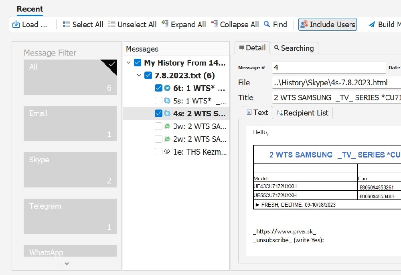The image size is (401, 275).
Task: Click the Expand All label
Action: (188, 24)
